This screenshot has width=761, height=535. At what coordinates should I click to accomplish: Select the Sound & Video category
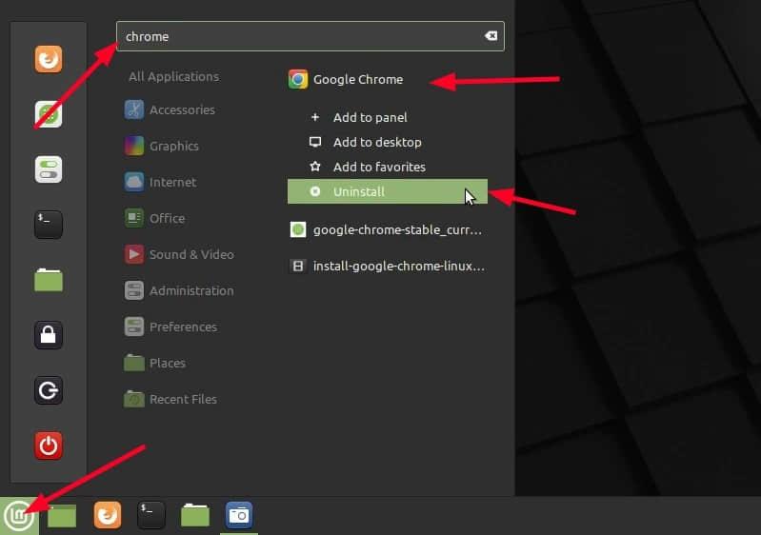coord(190,254)
